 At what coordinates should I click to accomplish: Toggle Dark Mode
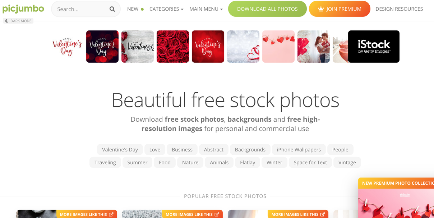[18, 21]
